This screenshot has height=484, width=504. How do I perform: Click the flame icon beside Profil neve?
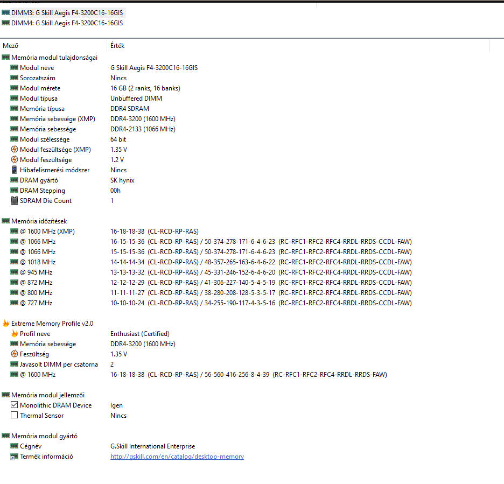click(x=14, y=334)
